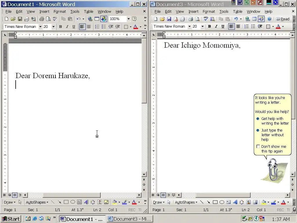Image resolution: width=297 pixels, height=223 pixels.
Task: Select Oval shape tool in Document1 Draw toolbar
Action: [73, 202]
